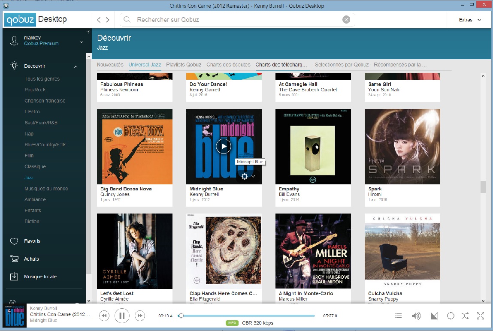
Task: Select the Electro genre
Action: pos(32,111)
